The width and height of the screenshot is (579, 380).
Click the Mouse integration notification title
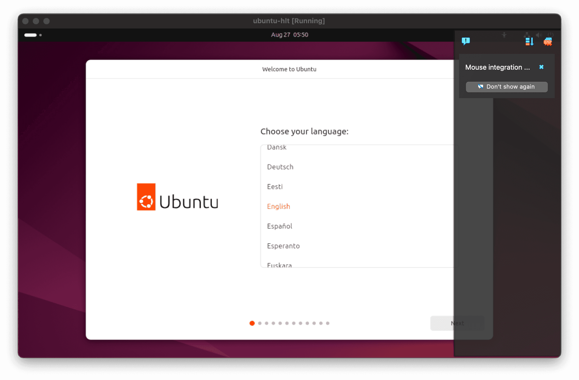pos(497,67)
